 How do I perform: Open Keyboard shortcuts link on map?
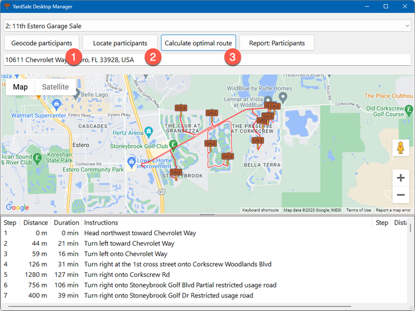pos(260,210)
